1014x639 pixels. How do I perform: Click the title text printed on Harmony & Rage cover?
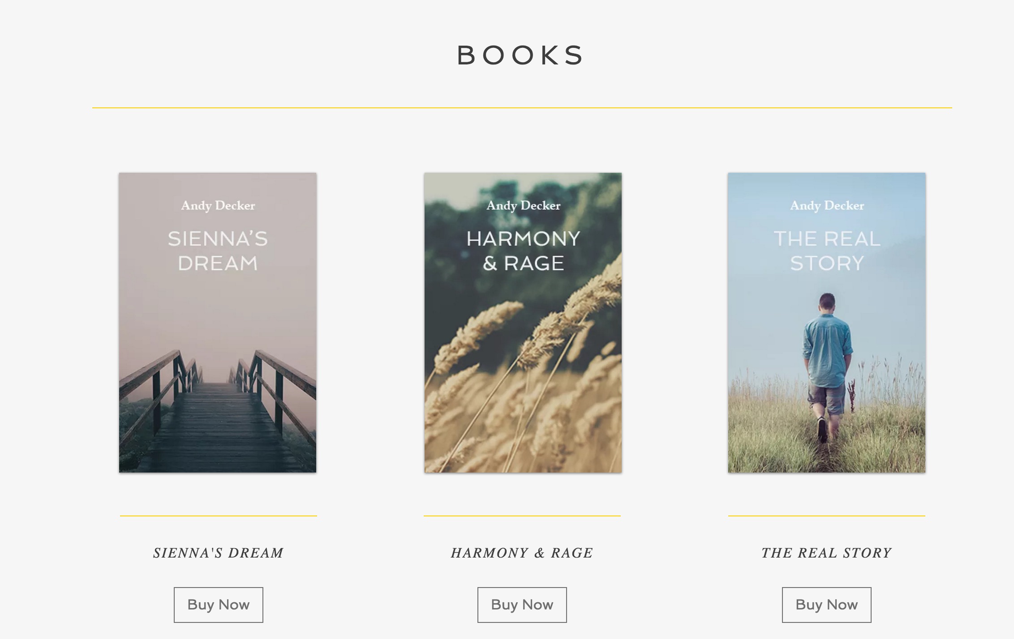point(523,251)
